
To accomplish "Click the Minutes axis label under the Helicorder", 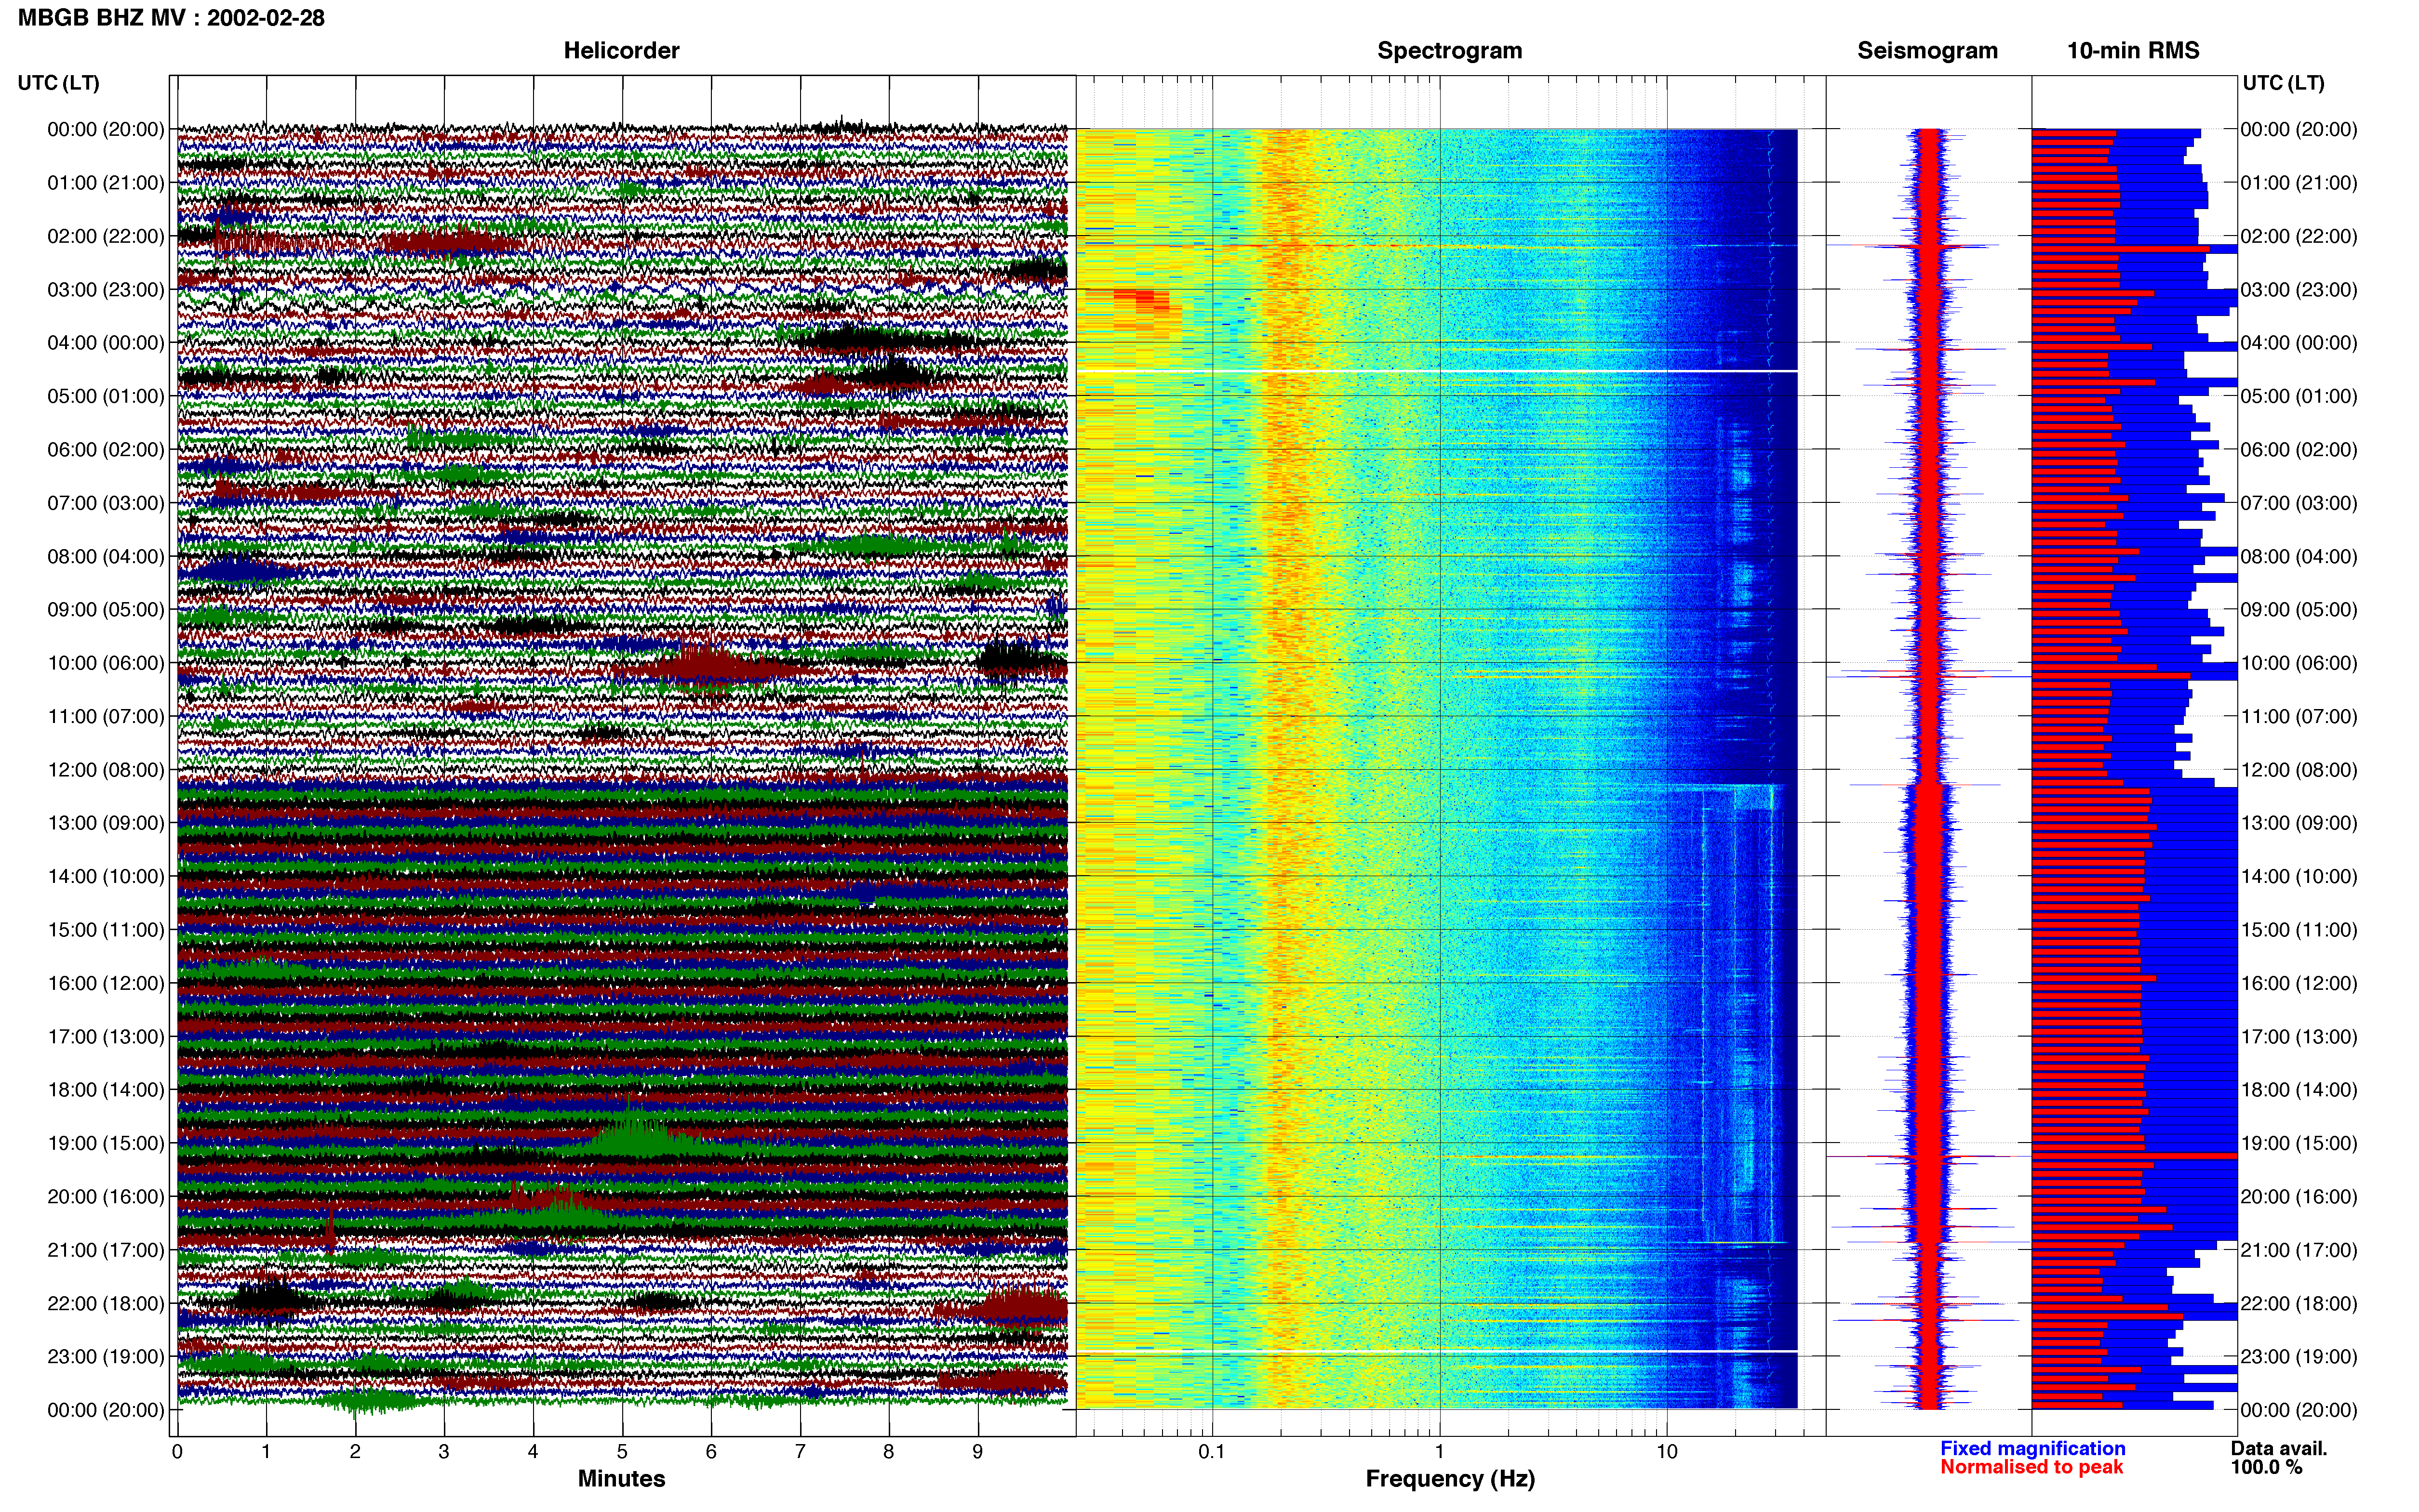I will pos(621,1479).
